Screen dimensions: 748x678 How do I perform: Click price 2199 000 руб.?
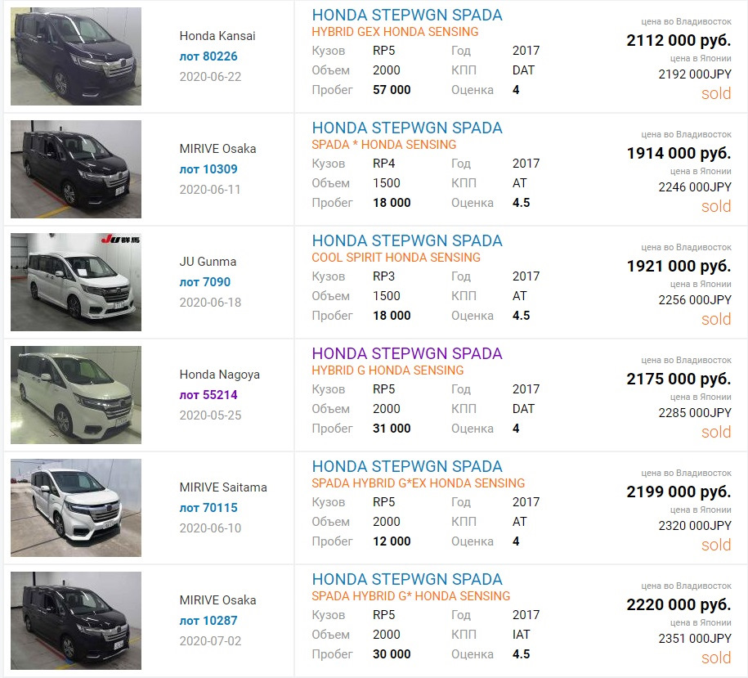[679, 492]
